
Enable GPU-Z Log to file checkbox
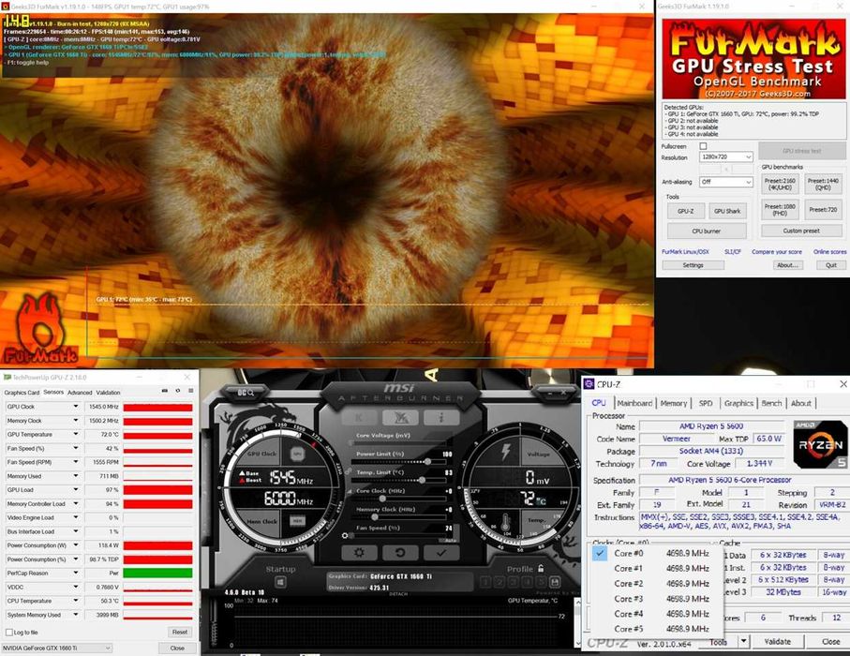click(8, 633)
